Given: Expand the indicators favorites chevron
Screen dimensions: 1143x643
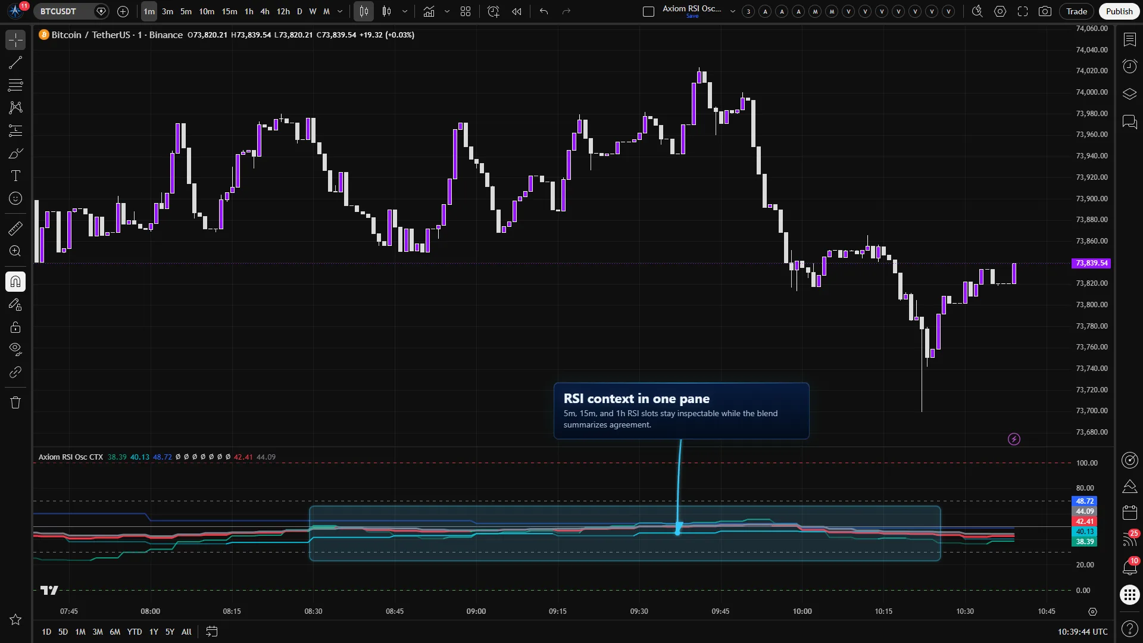Looking at the screenshot, I should coord(447,11).
